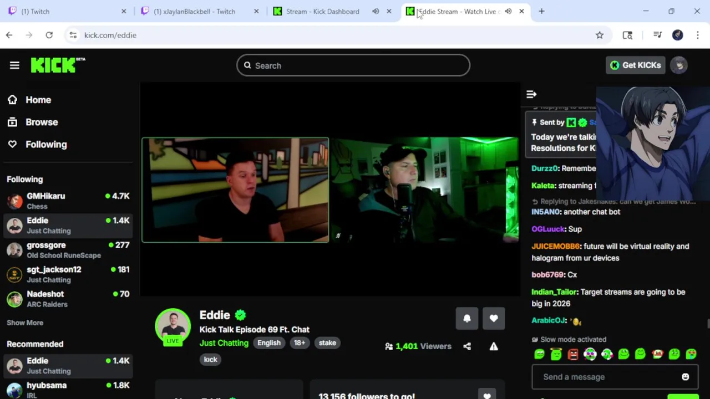710x399 pixels.
Task: Go back in browser history
Action: point(9,35)
